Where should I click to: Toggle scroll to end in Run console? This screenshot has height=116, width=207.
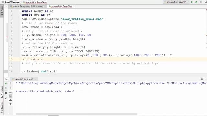coord(11,96)
